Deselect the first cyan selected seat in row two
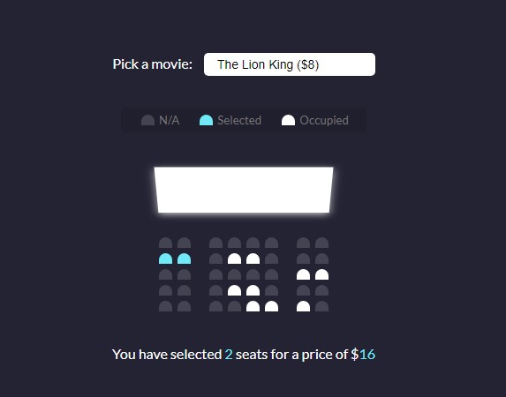This screenshot has height=397, width=506. [165, 258]
